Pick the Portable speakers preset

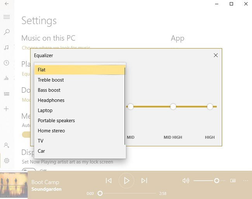tap(79, 121)
